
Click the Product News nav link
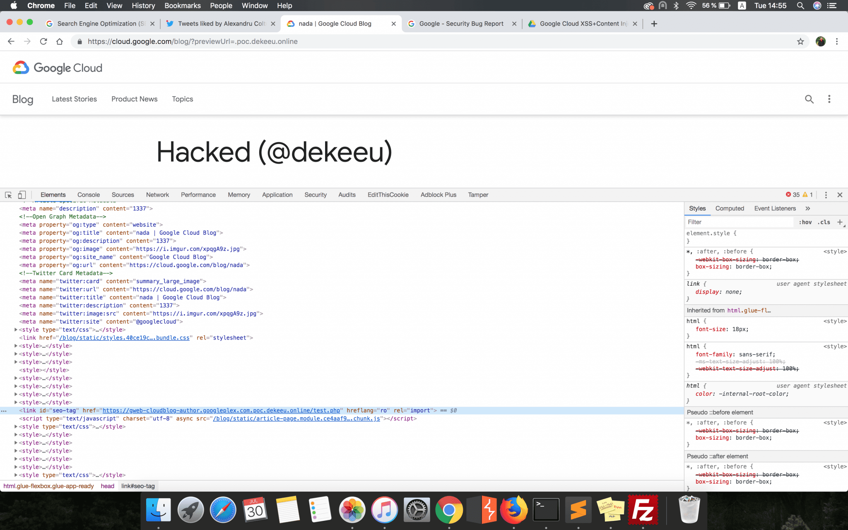point(135,99)
